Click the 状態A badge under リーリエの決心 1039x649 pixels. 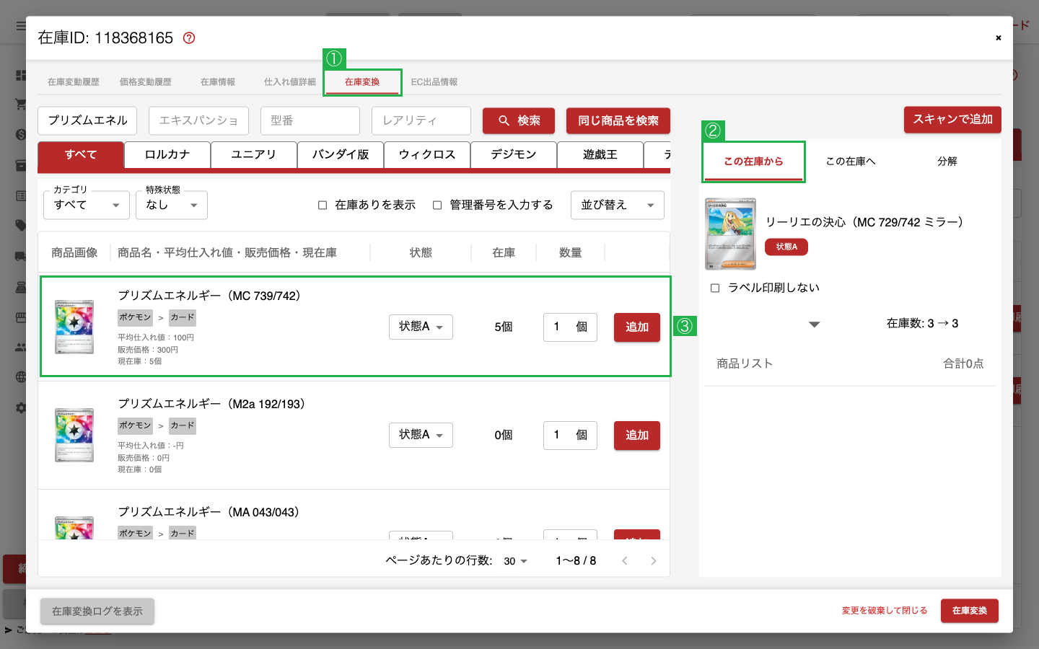(786, 247)
